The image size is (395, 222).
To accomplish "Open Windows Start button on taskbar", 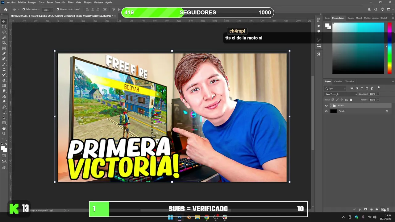I will tap(170, 217).
